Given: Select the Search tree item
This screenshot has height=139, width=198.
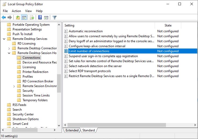Looking at the screenshot, I should pos(17,110).
